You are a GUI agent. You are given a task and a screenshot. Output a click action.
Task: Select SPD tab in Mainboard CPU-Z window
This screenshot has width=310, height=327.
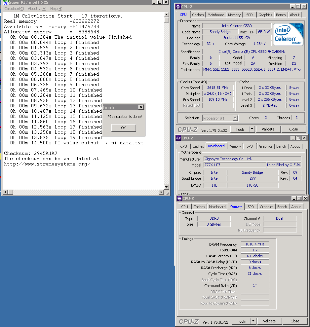click(x=250, y=146)
